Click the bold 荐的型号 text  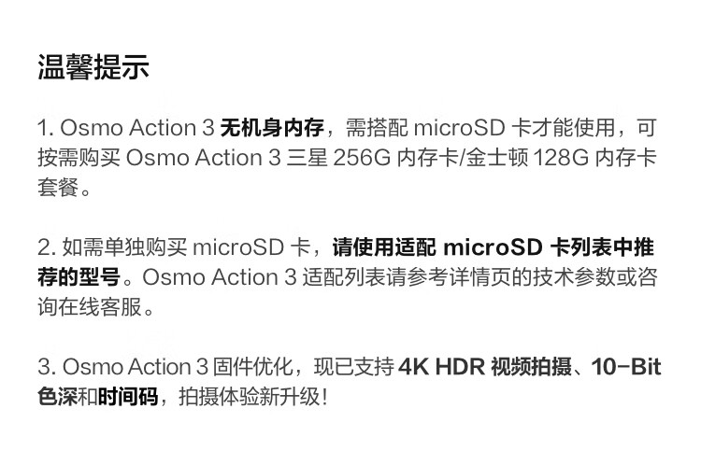pyautogui.click(x=79, y=277)
